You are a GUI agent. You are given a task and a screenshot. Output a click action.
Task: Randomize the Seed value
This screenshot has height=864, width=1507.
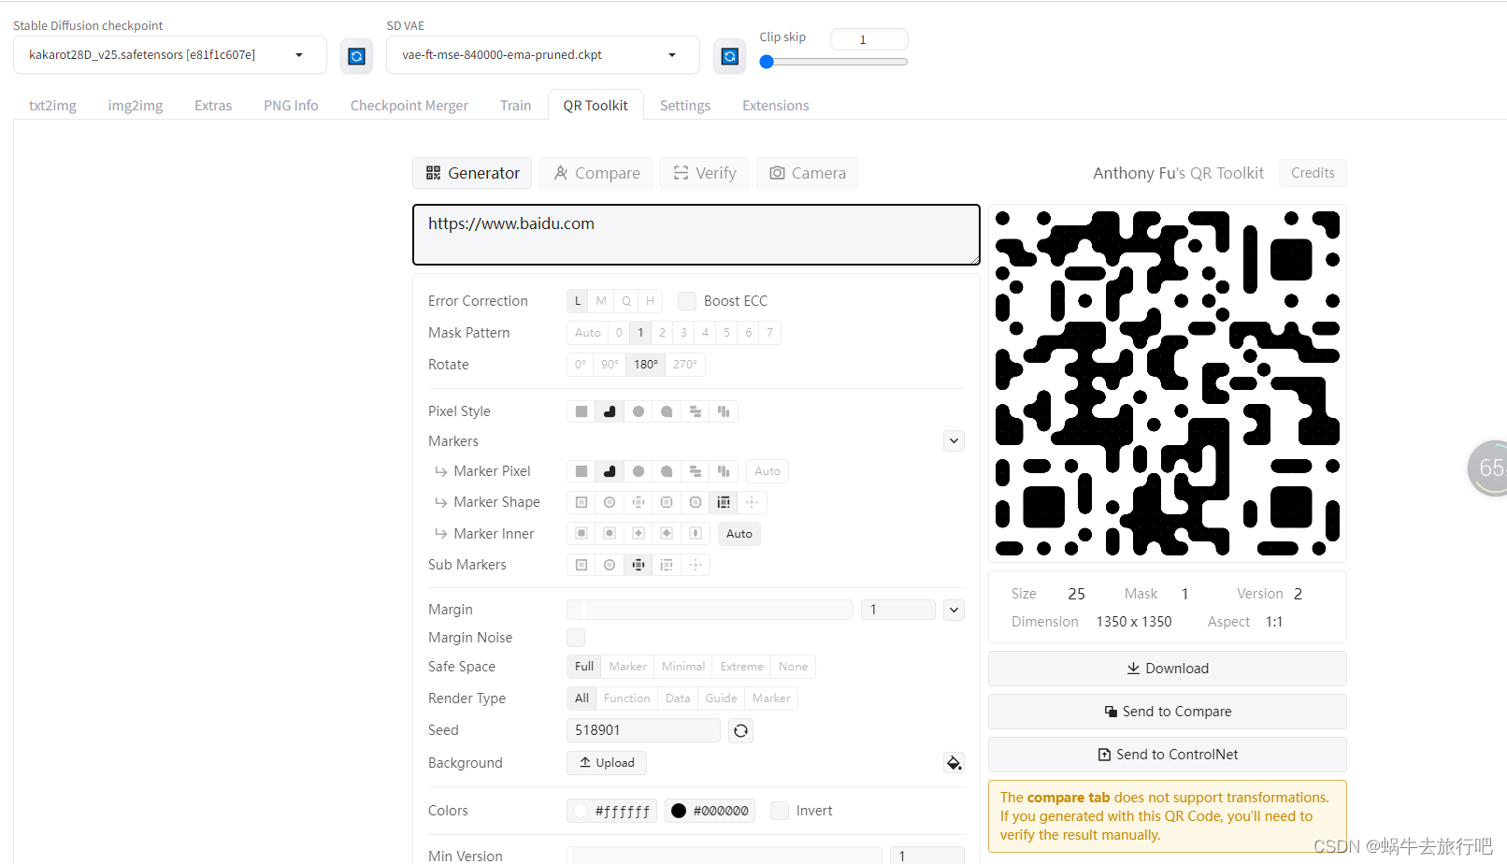(740, 730)
